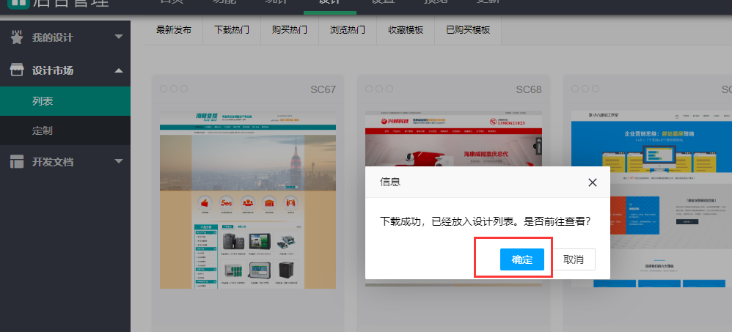Collapse the 设计市场 menu arrow
The height and width of the screenshot is (332, 732).
pyautogui.click(x=119, y=70)
